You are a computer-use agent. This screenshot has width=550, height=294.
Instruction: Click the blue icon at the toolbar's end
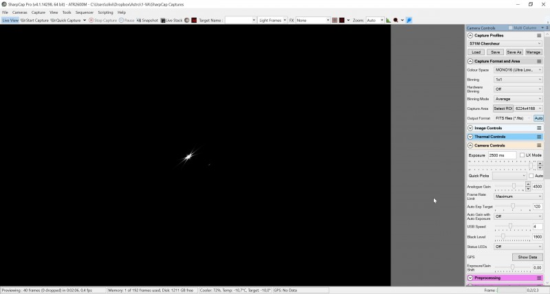(409, 21)
